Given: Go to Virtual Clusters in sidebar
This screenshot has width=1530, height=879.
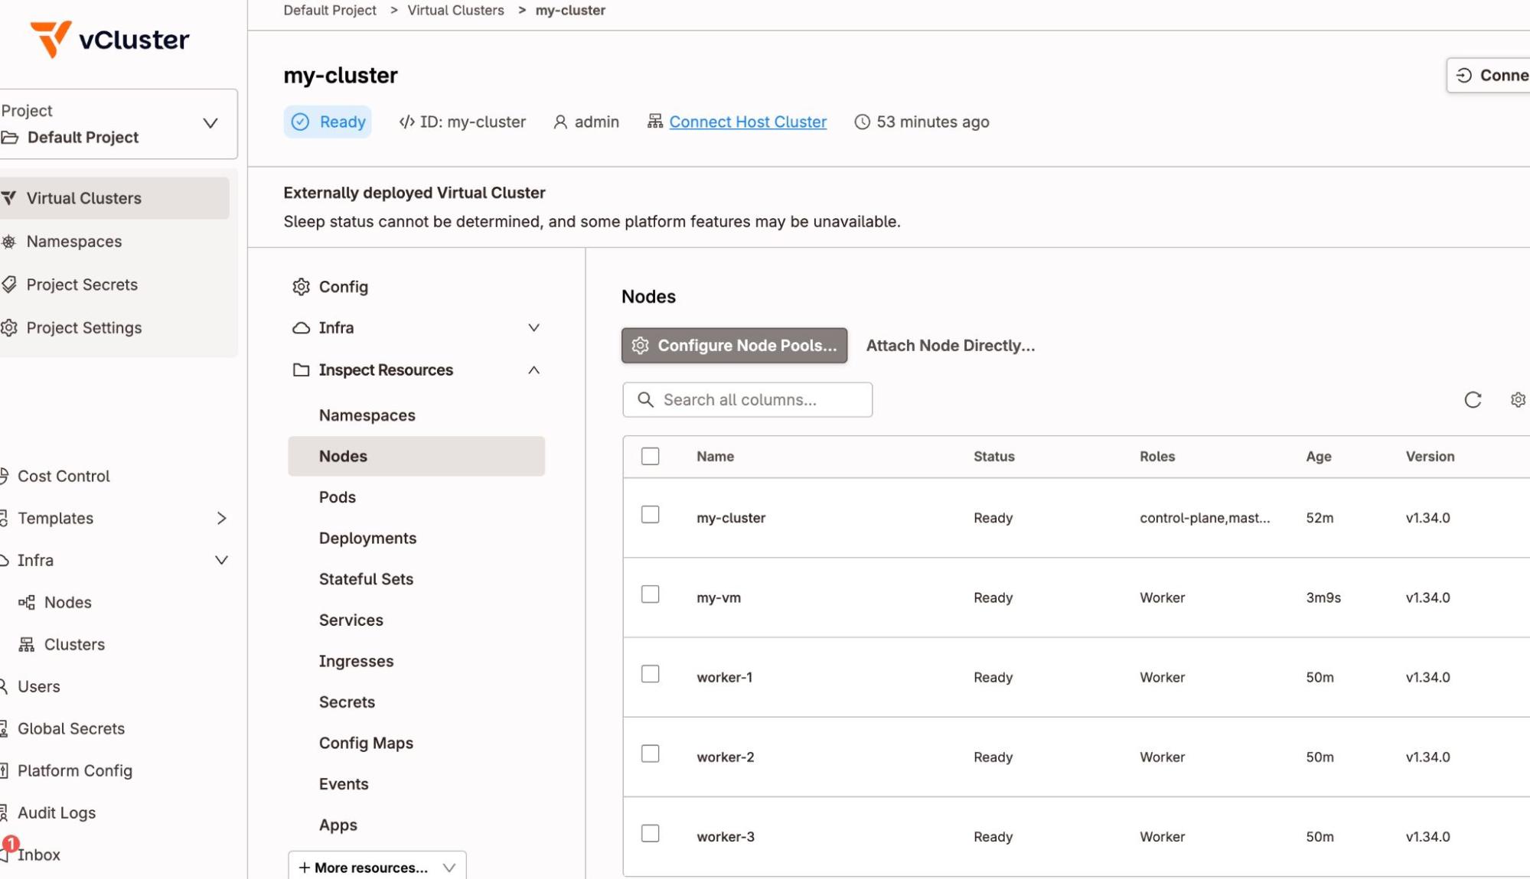Looking at the screenshot, I should (x=83, y=198).
